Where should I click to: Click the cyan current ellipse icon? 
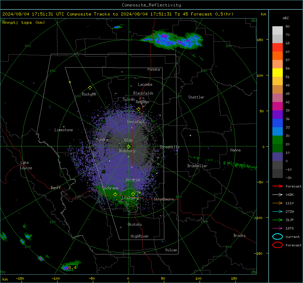tap(277, 237)
